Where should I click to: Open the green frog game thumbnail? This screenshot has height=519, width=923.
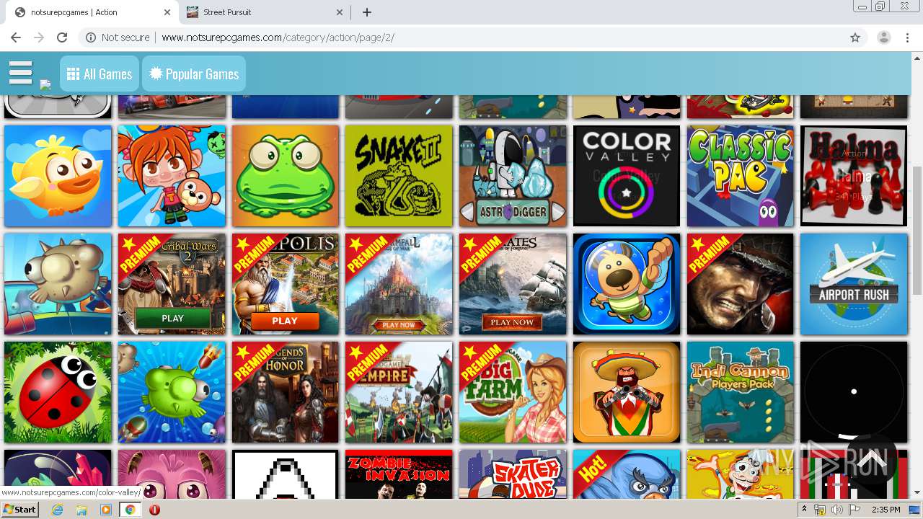tap(286, 176)
